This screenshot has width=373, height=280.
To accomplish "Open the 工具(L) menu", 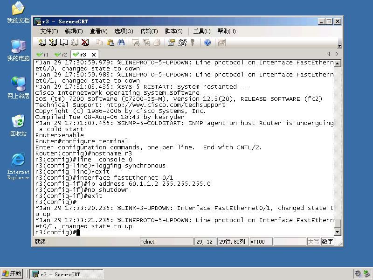I will (202, 31).
